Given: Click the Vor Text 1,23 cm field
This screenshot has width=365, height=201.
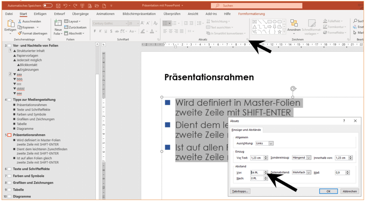Looking at the screenshot, I should (x=257, y=158).
